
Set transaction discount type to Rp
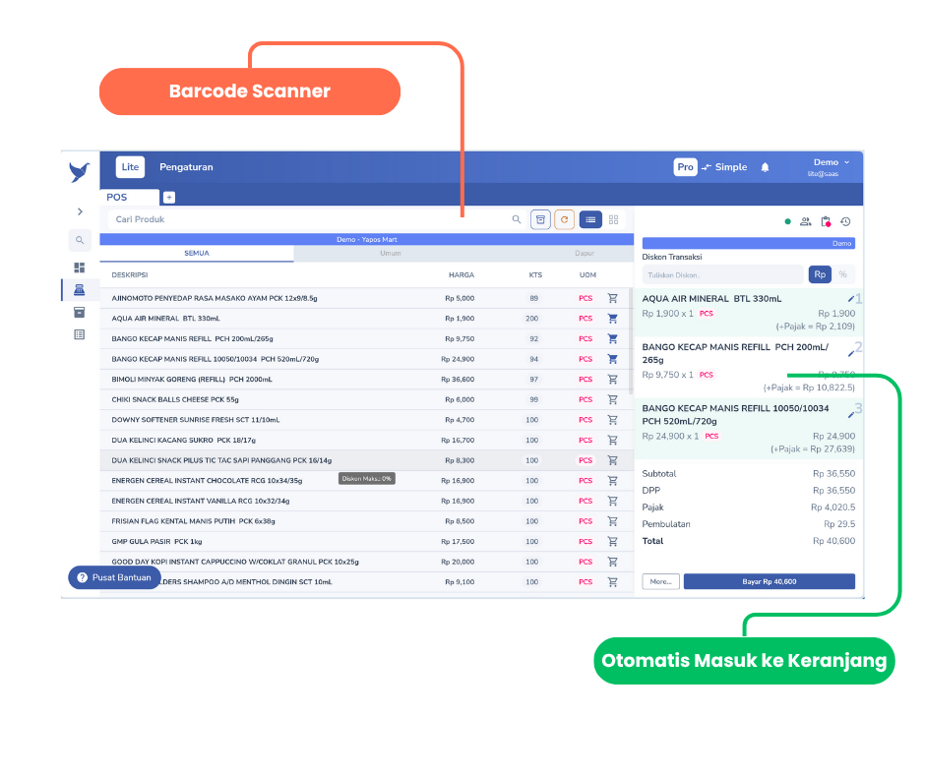pyautogui.click(x=820, y=274)
